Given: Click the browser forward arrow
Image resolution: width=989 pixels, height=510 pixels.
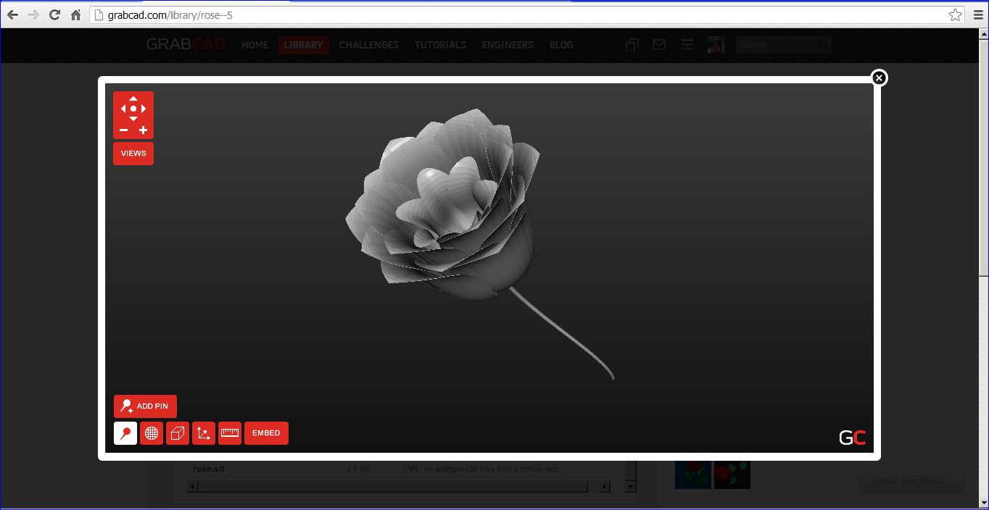Looking at the screenshot, I should pyautogui.click(x=33, y=14).
